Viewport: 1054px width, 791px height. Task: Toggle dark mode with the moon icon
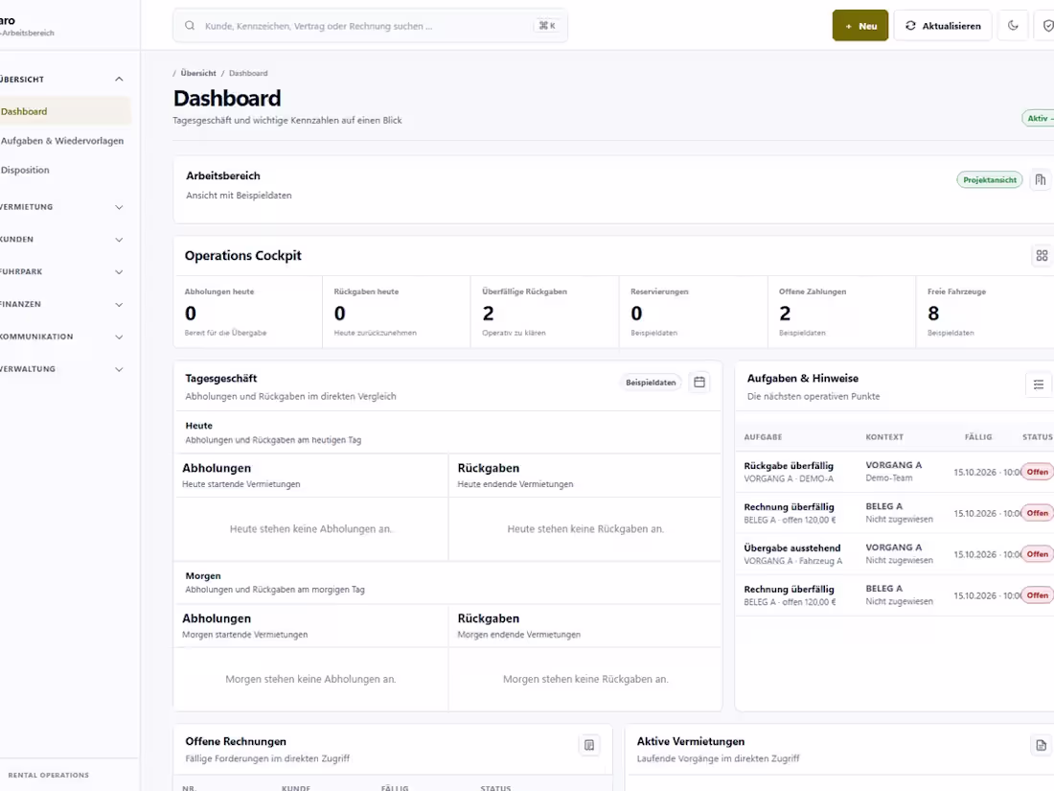tap(1013, 26)
